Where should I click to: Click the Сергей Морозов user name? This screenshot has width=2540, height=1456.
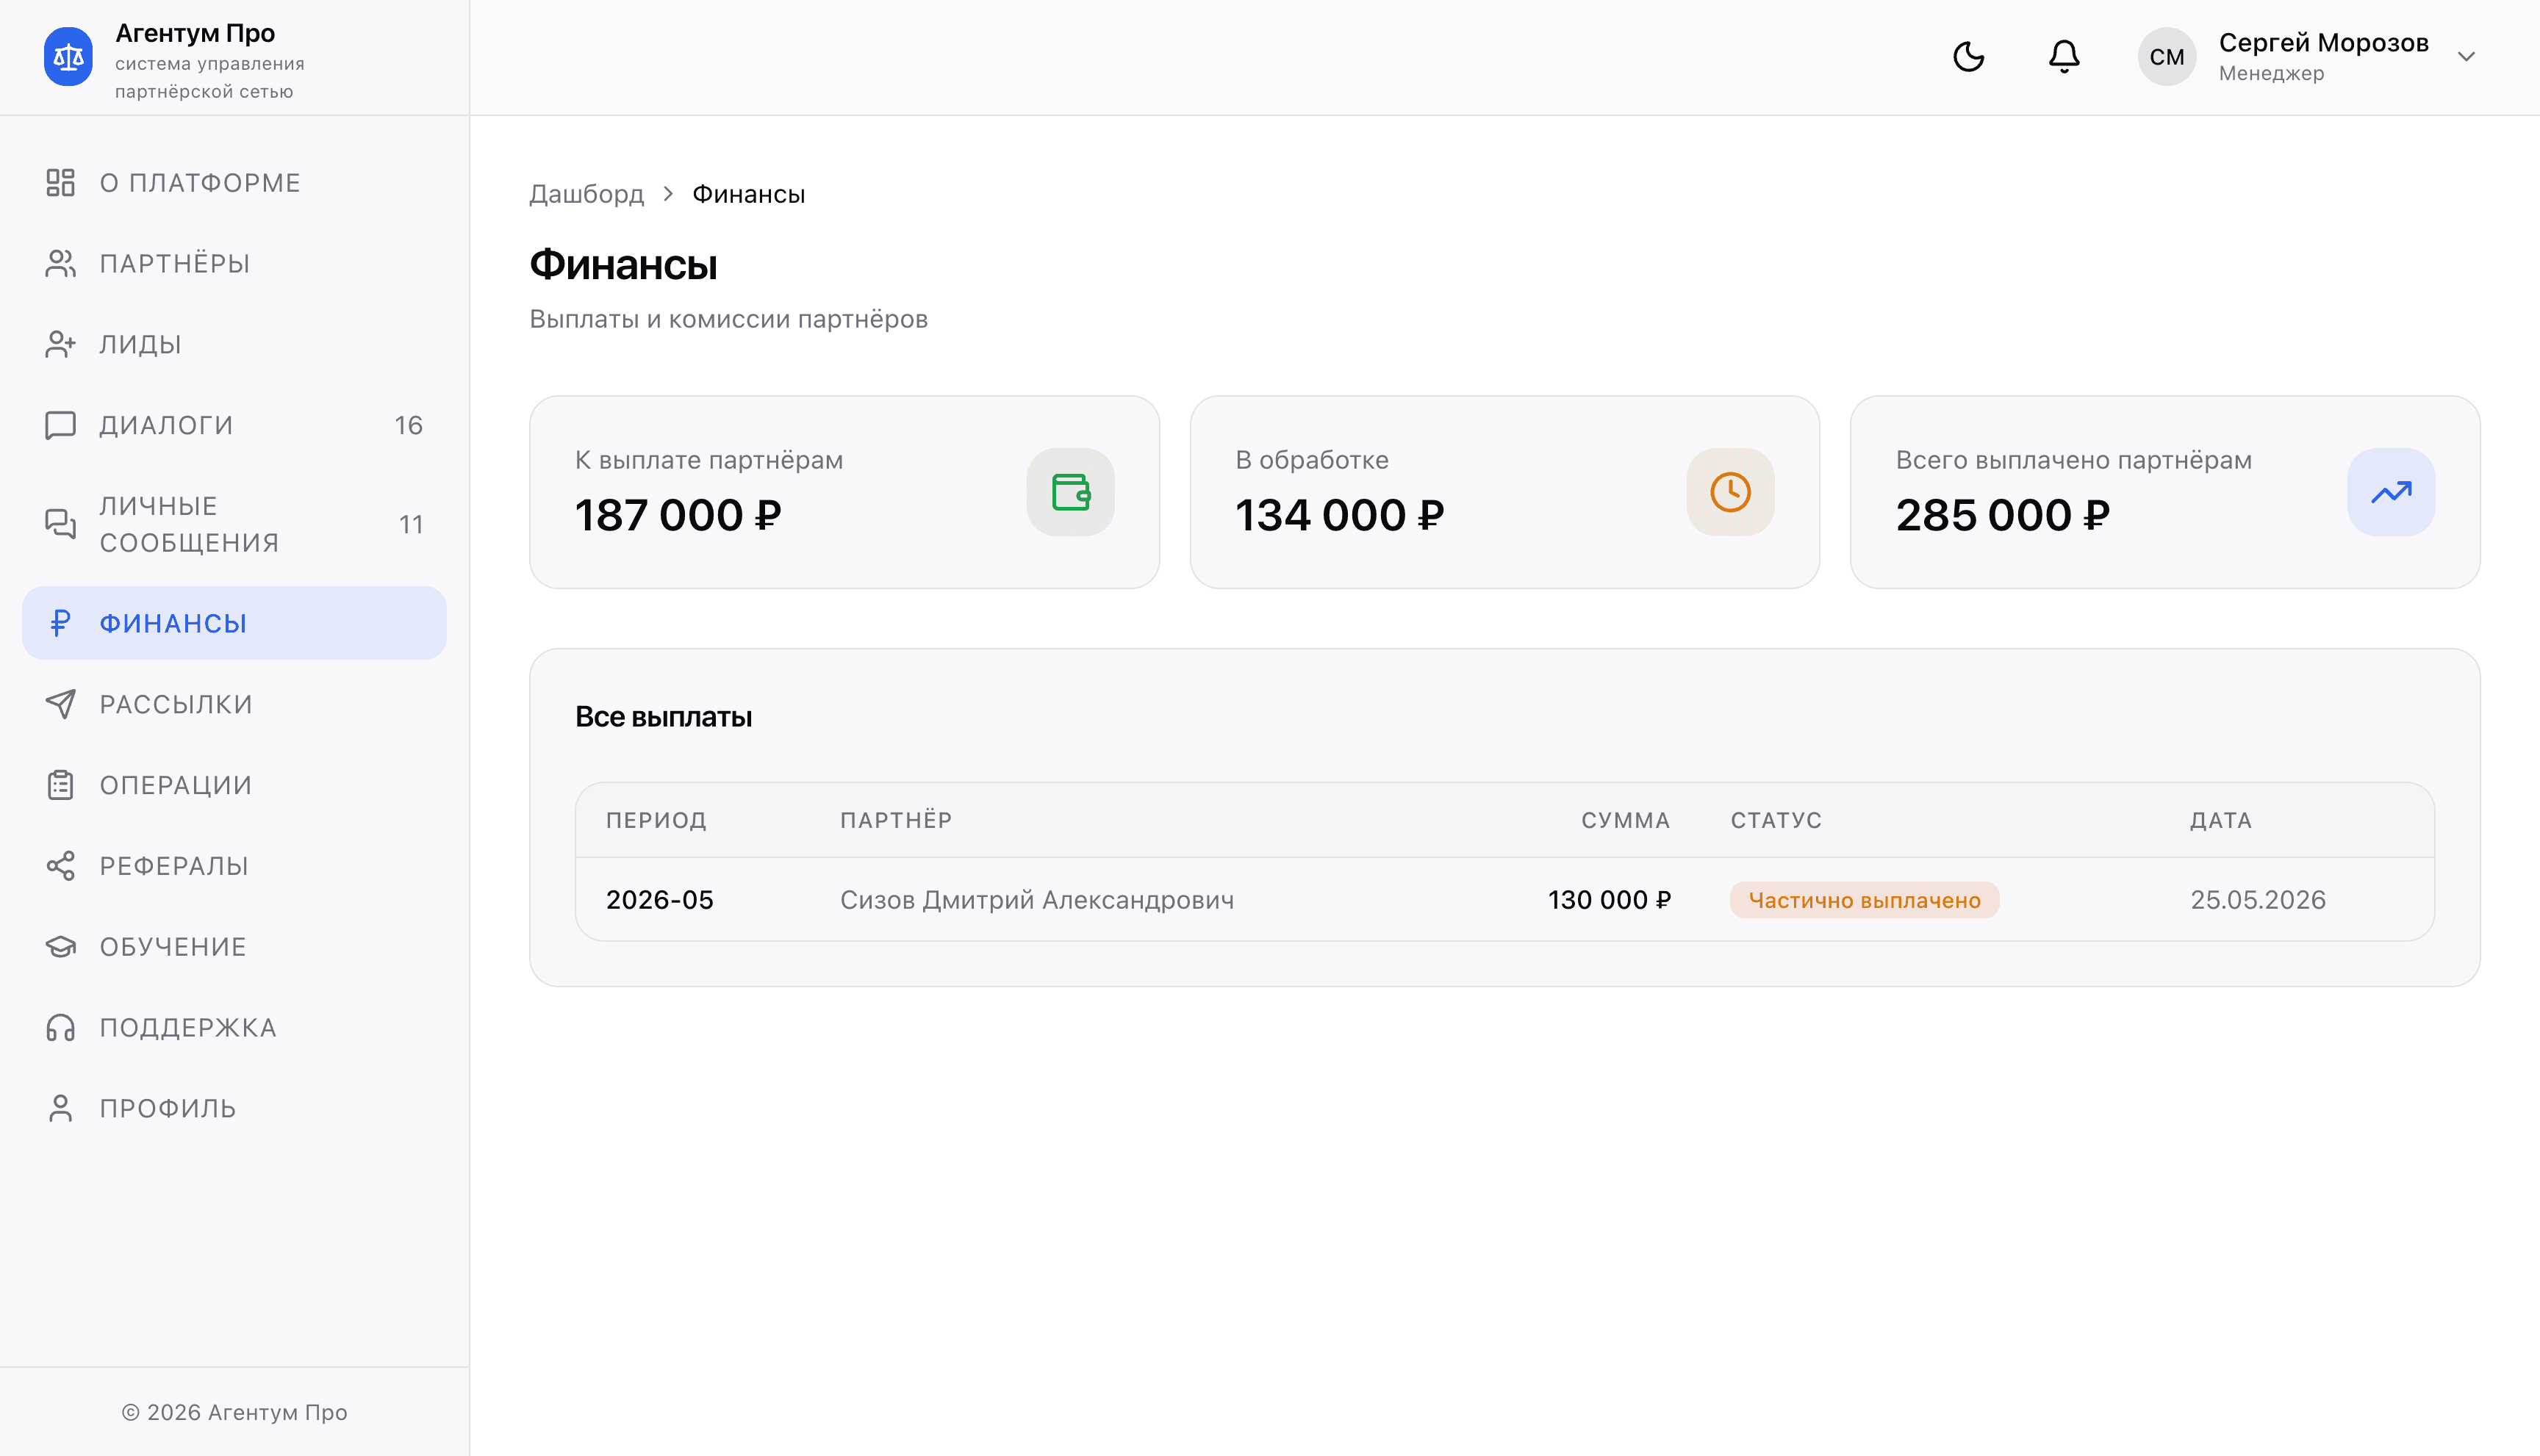[x=2323, y=43]
